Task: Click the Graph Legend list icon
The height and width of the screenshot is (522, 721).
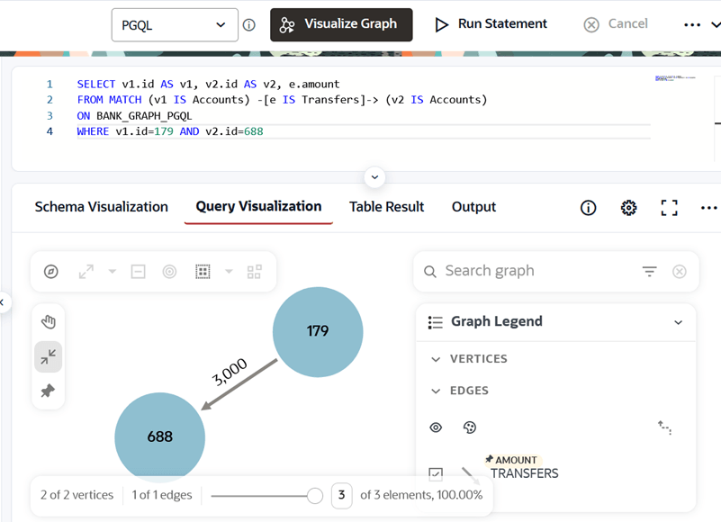Action: (x=435, y=322)
